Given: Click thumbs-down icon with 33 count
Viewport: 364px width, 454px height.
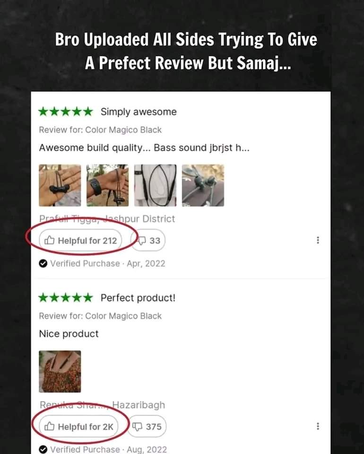Looking at the screenshot, I should point(141,240).
